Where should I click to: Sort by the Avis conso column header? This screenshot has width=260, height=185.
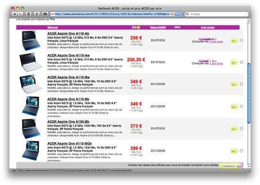(x=208, y=27)
